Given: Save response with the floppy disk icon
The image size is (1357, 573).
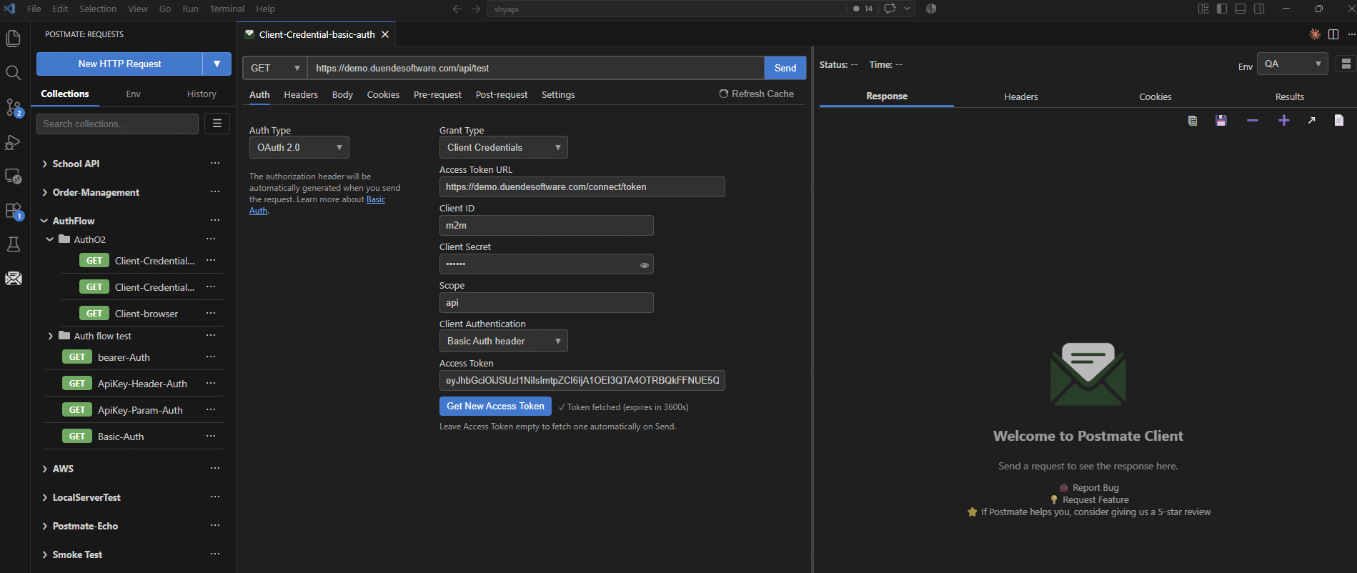Looking at the screenshot, I should tap(1221, 121).
